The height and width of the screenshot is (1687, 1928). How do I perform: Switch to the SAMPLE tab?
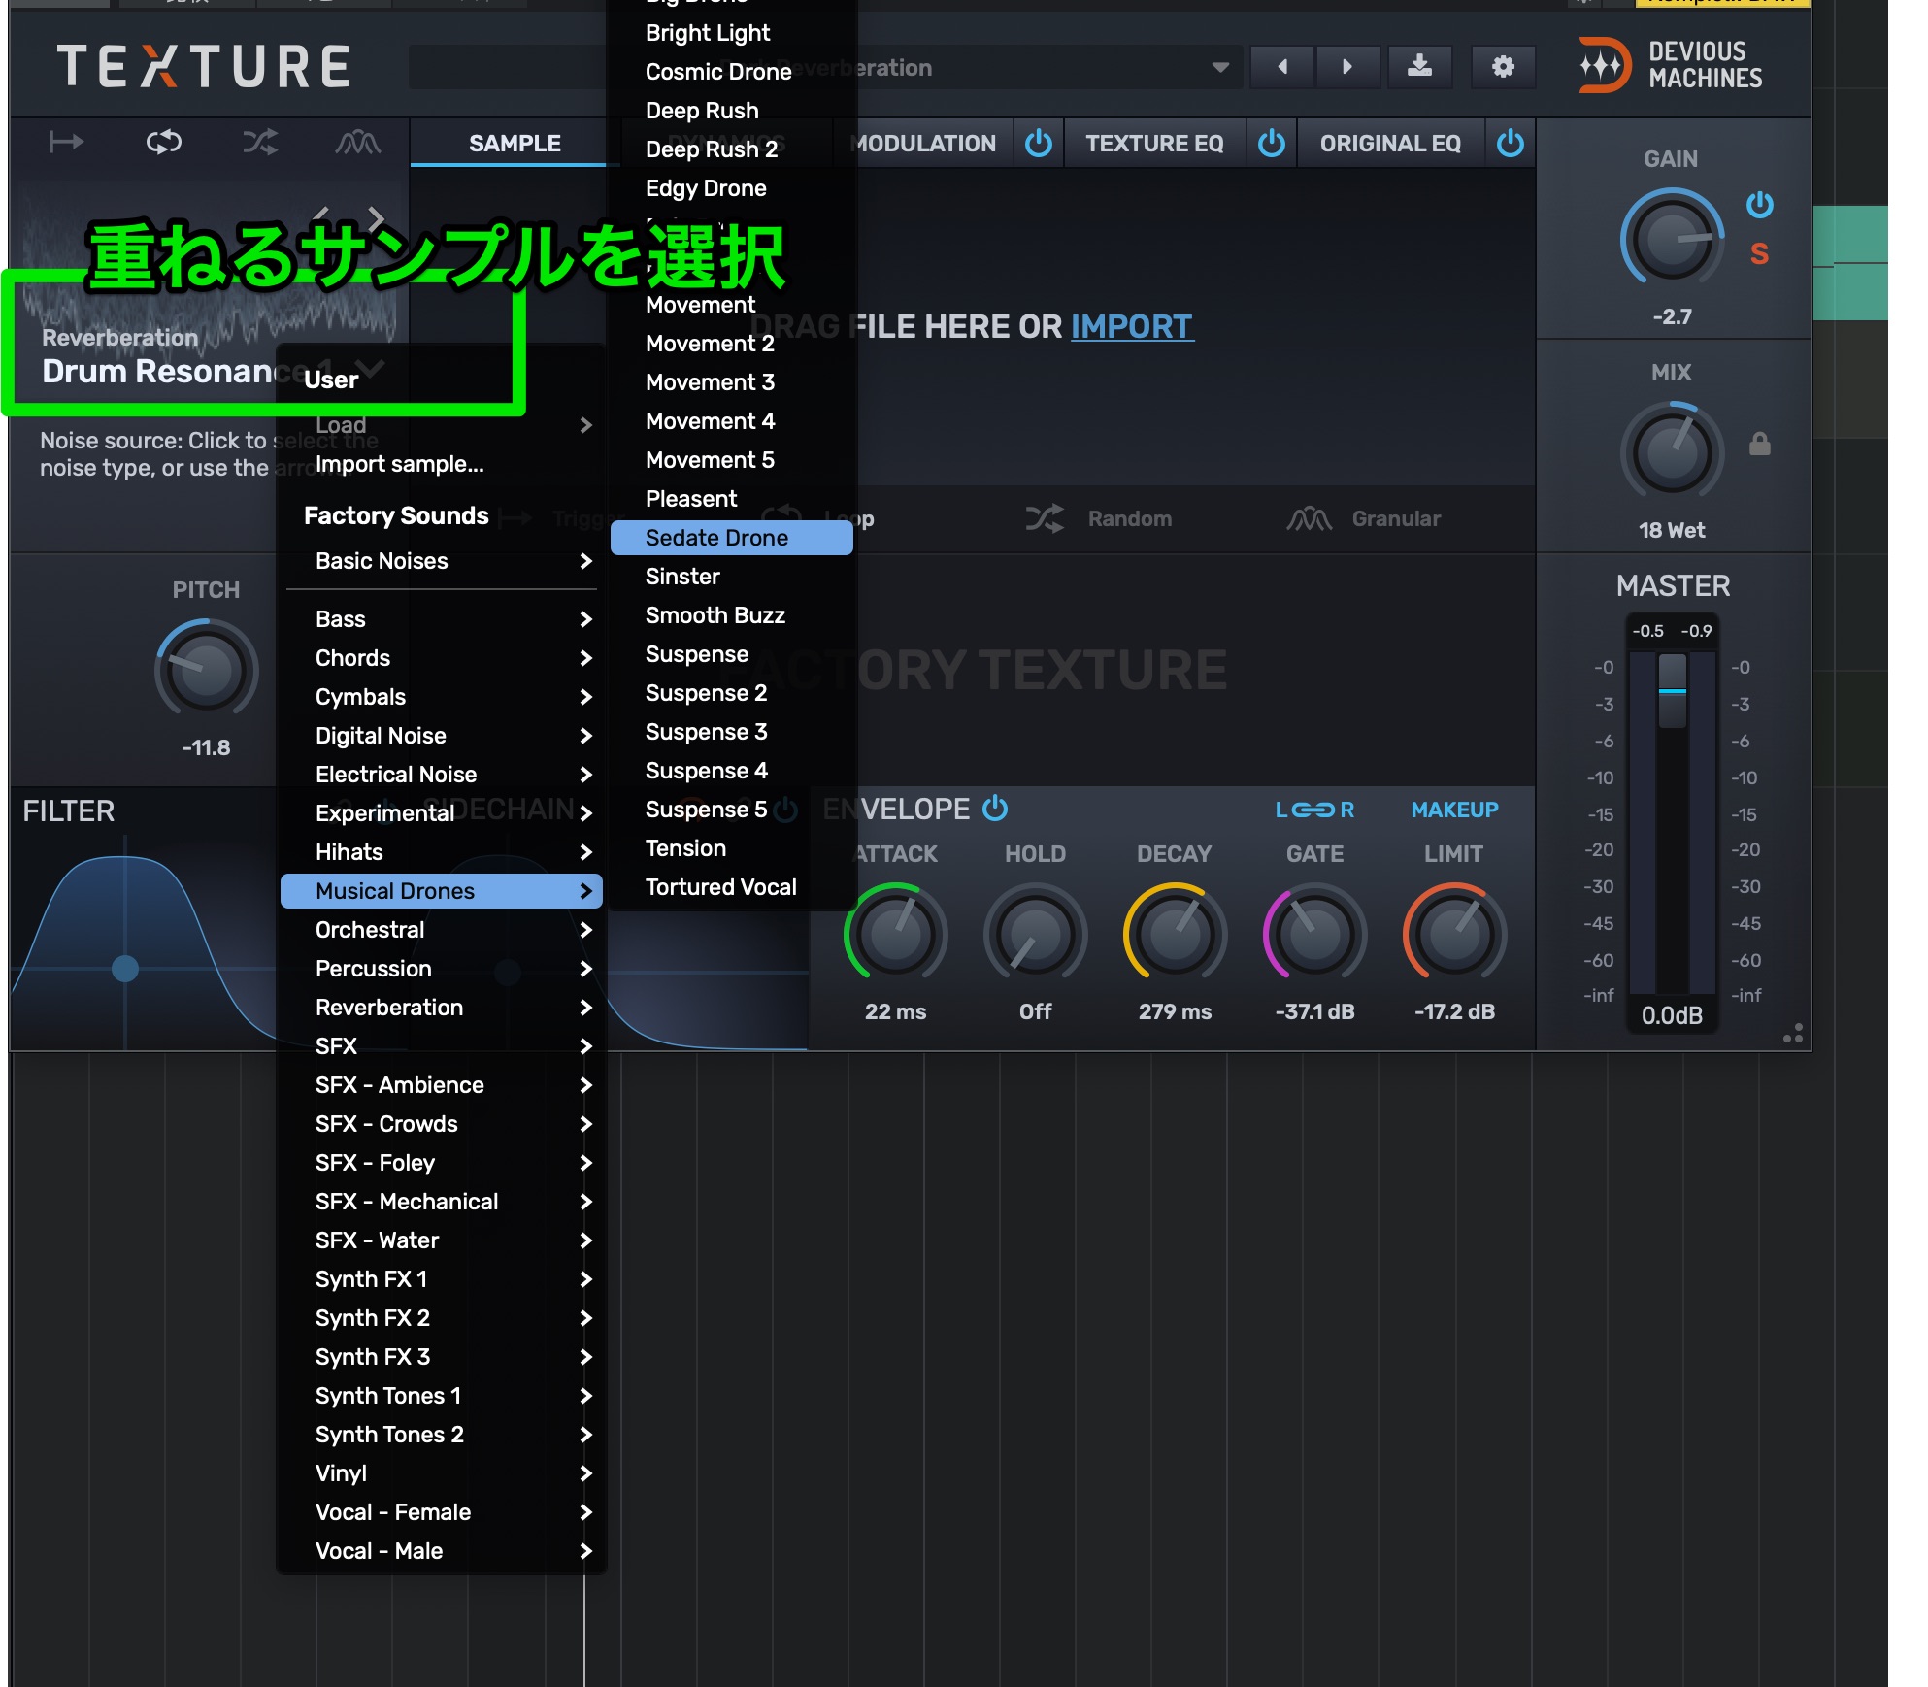(515, 144)
